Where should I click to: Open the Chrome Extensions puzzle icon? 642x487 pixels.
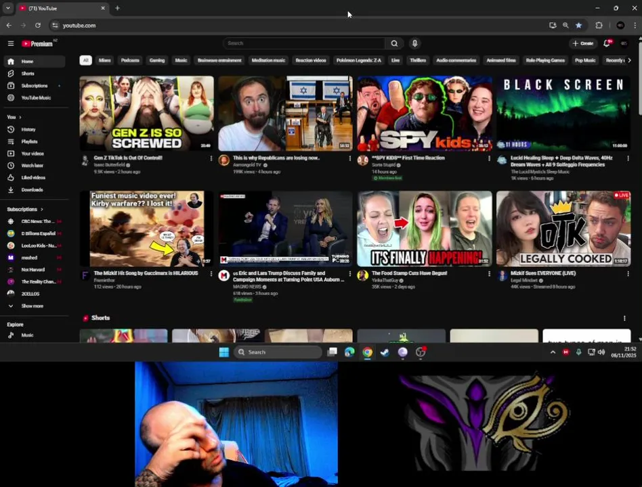click(599, 25)
